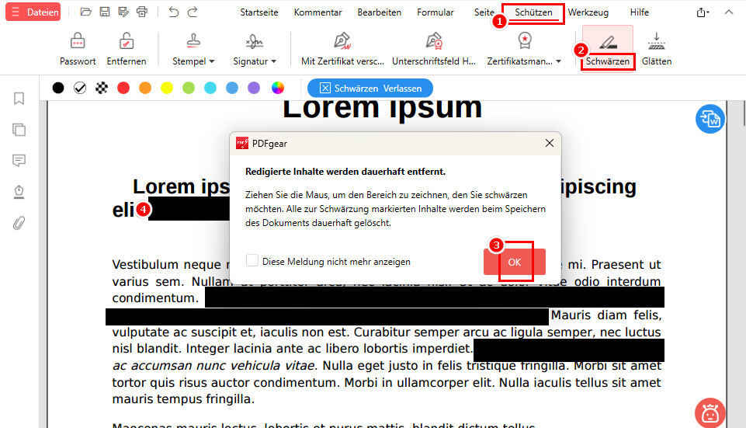Expand the Signatur dropdown arrow
This screenshot has height=428, width=746.
tap(273, 61)
